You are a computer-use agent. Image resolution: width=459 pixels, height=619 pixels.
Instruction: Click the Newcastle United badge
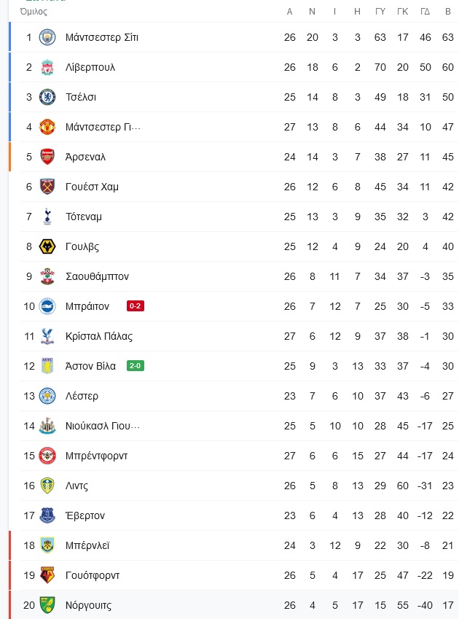tap(47, 426)
